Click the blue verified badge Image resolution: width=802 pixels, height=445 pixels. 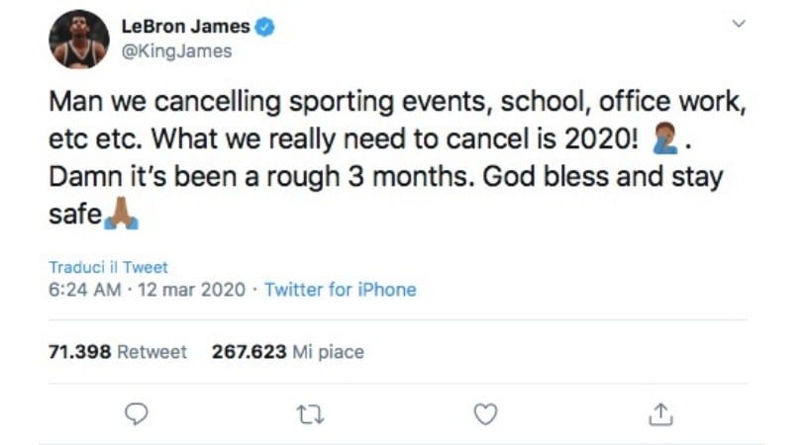click(265, 27)
